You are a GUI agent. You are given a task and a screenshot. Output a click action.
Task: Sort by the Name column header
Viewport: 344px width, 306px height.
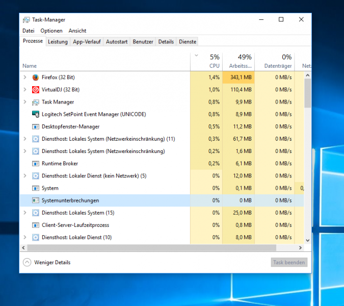point(105,62)
